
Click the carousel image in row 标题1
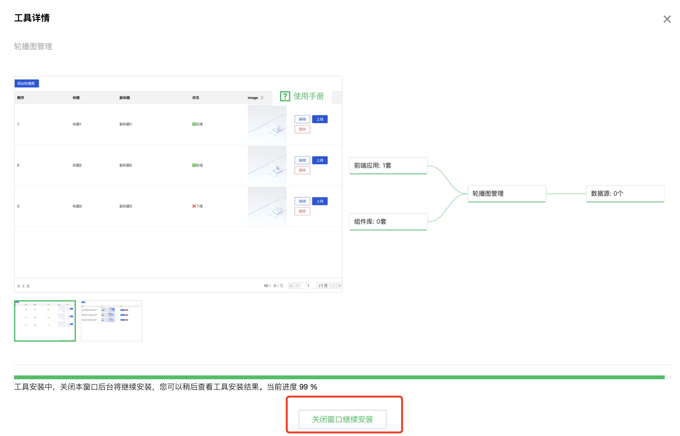coord(267,124)
